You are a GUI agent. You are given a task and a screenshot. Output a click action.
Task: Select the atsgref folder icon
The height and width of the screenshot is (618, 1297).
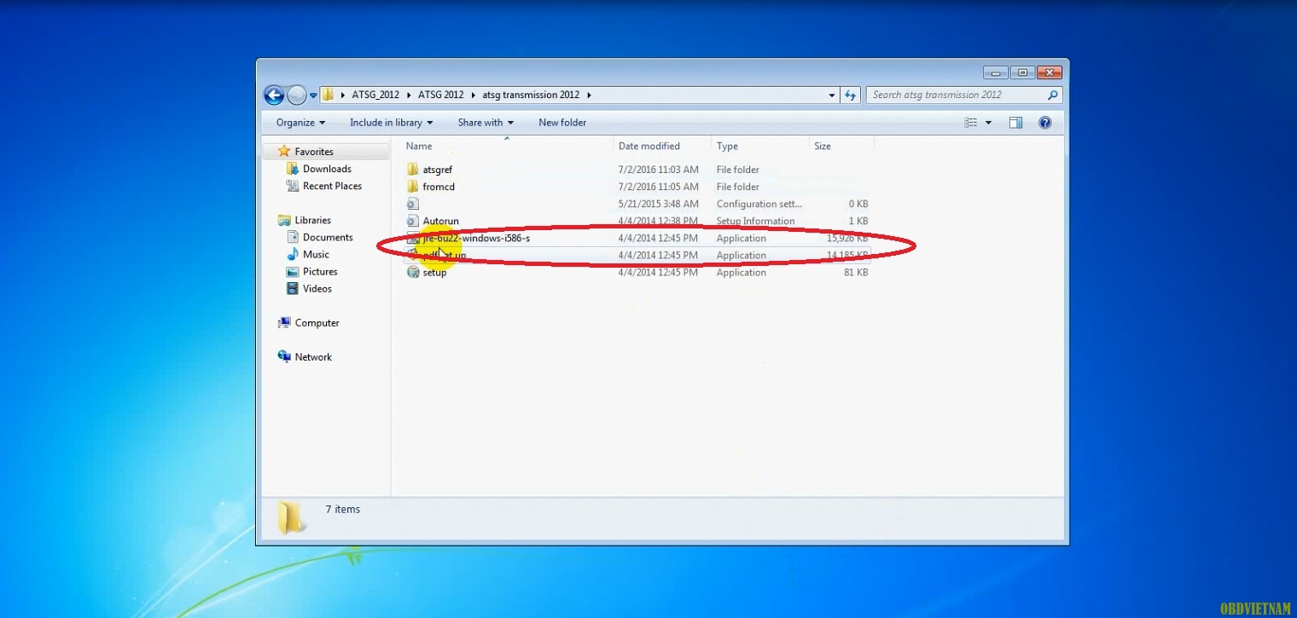click(413, 170)
